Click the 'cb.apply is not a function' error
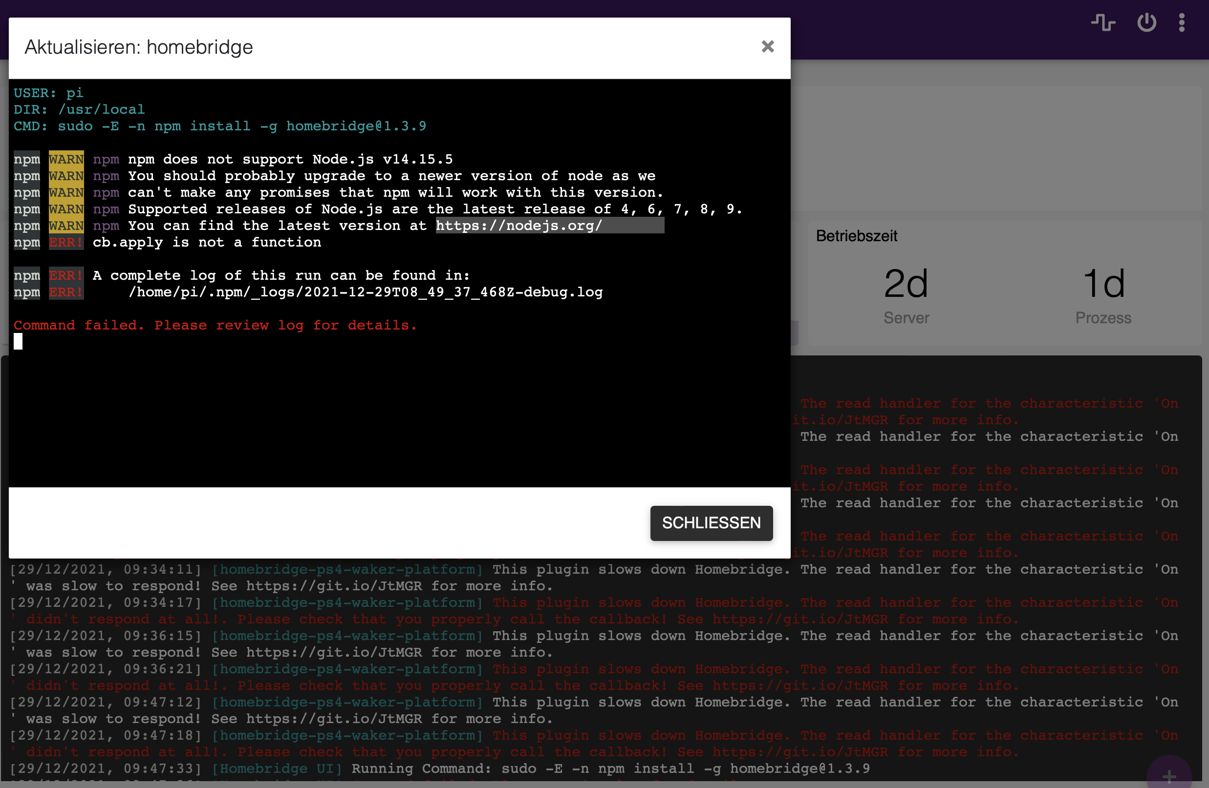The image size is (1209, 788). 207,243
